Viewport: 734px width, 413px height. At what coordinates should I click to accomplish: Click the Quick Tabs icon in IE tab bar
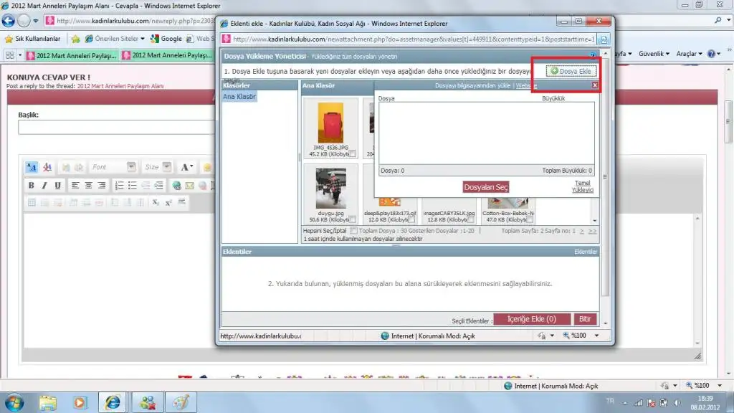10,55
